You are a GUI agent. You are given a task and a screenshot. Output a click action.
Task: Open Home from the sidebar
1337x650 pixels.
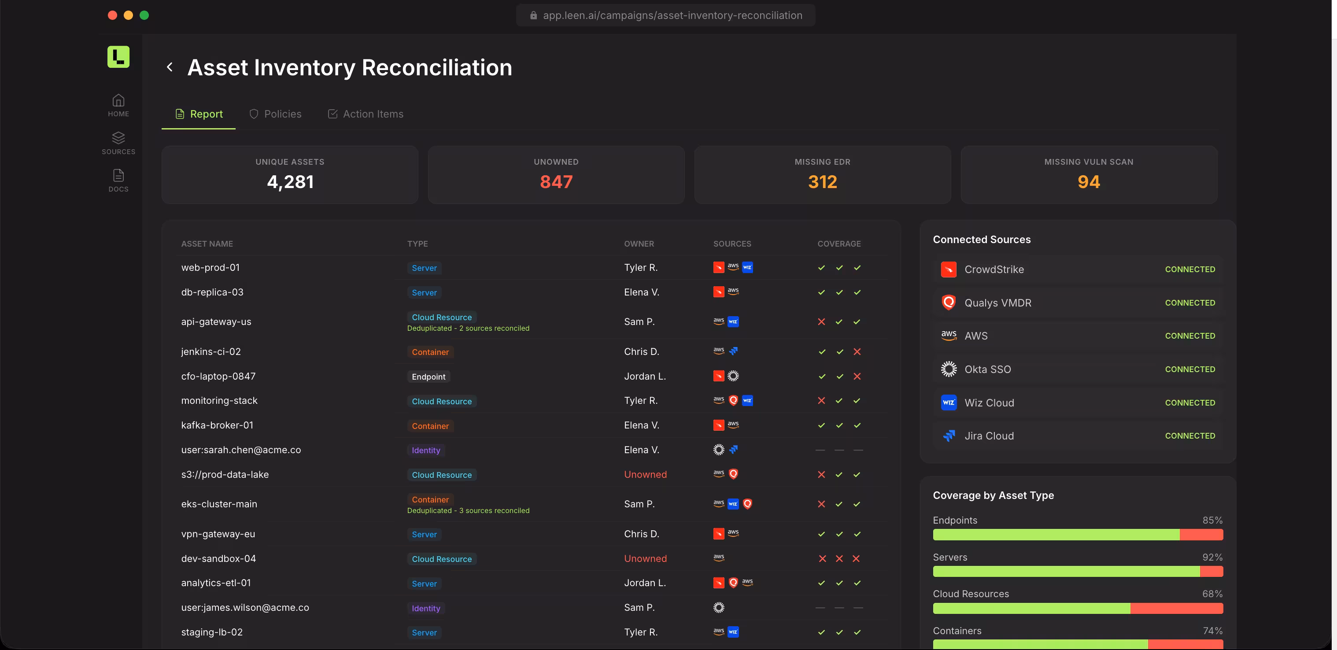(118, 105)
